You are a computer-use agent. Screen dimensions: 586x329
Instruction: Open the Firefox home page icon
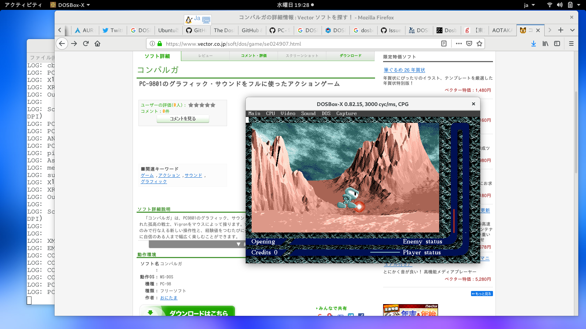coord(97,44)
